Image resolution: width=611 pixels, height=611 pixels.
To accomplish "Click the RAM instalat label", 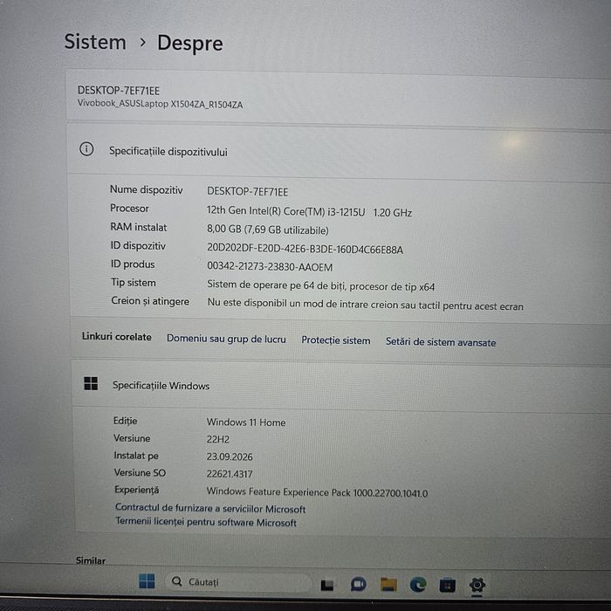I will [x=138, y=227].
